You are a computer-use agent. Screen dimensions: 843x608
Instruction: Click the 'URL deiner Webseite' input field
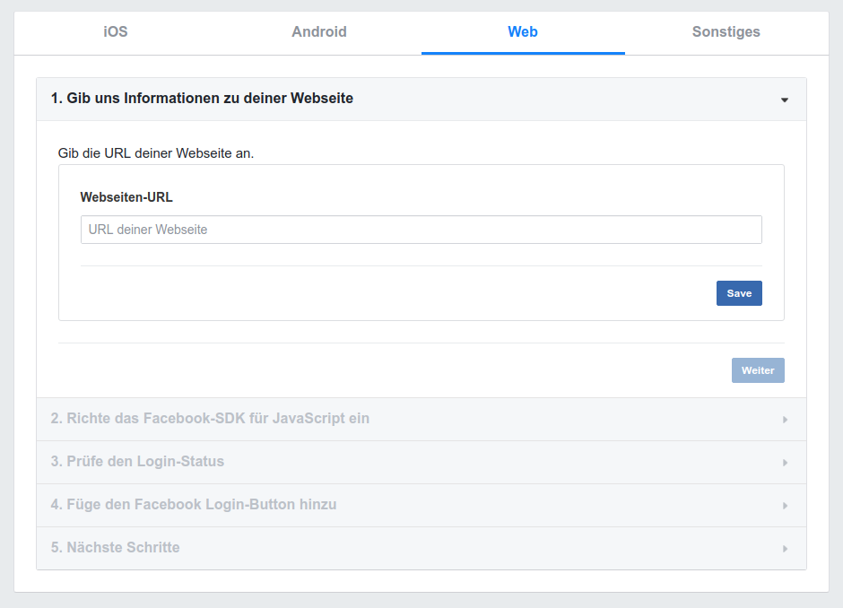tap(421, 230)
